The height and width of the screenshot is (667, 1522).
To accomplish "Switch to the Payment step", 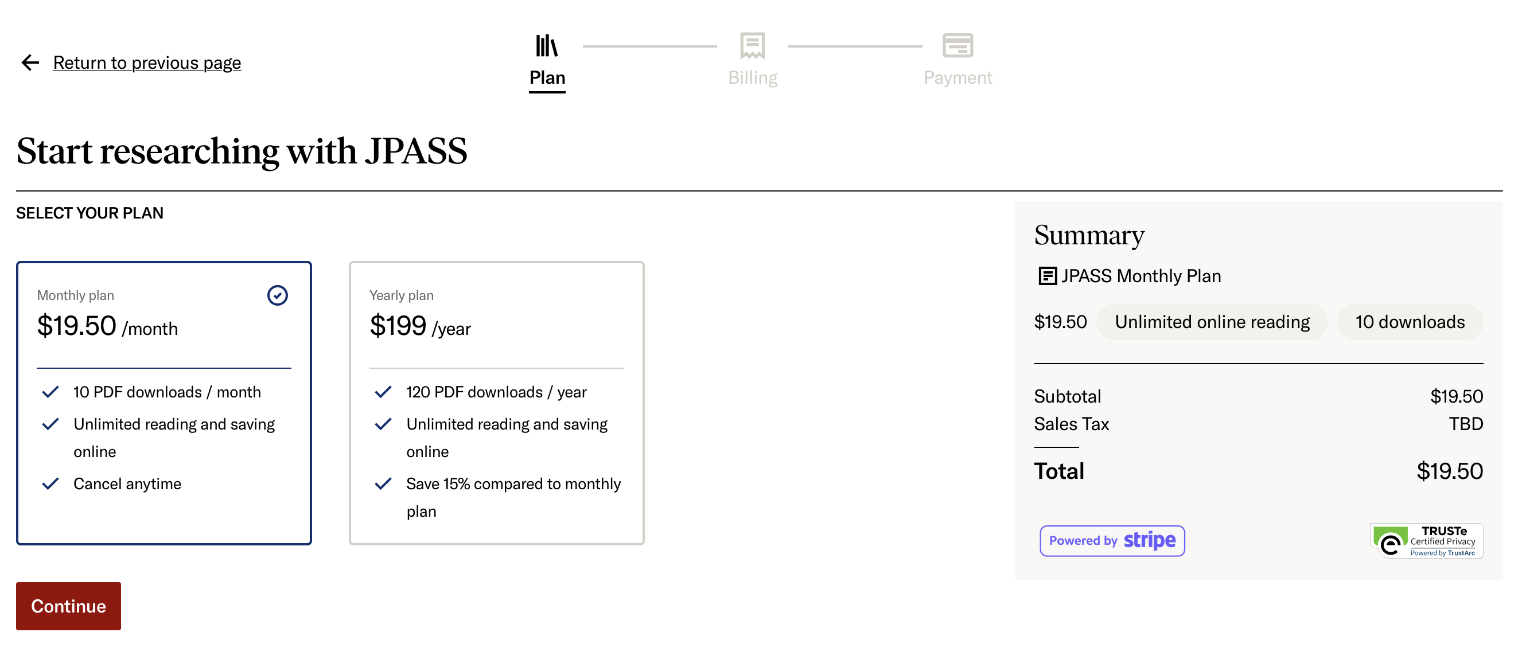I will click(957, 77).
